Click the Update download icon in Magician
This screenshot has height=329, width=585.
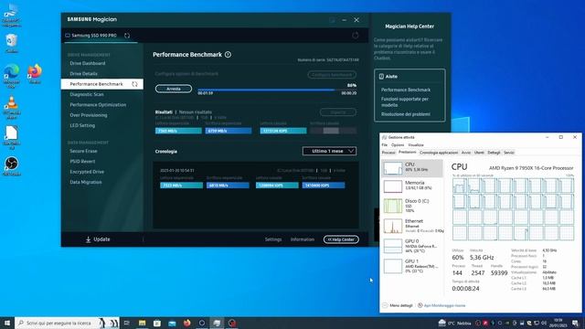(89, 239)
